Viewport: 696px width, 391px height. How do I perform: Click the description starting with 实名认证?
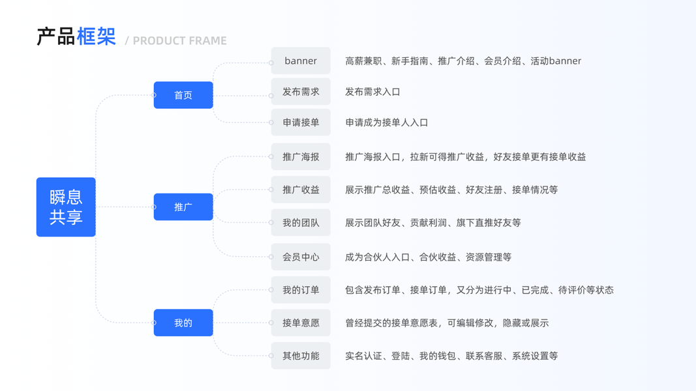point(451,356)
